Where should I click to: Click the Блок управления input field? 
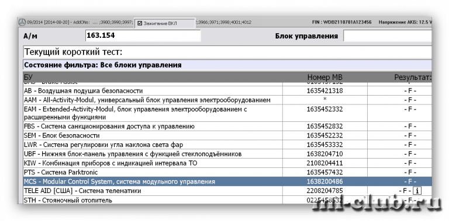click(388, 36)
